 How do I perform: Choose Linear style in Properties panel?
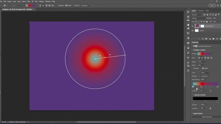199,58
